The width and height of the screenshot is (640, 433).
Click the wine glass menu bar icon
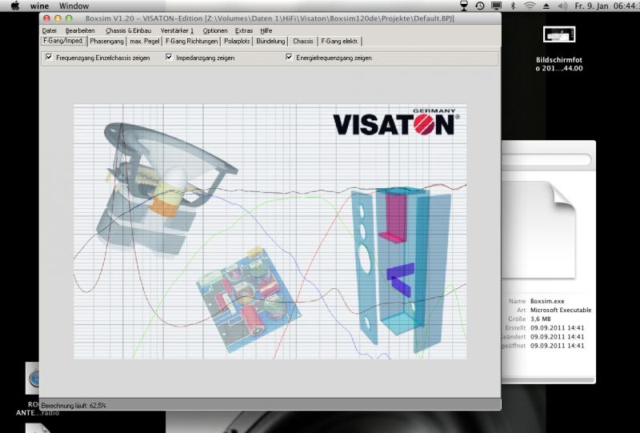tap(464, 6)
